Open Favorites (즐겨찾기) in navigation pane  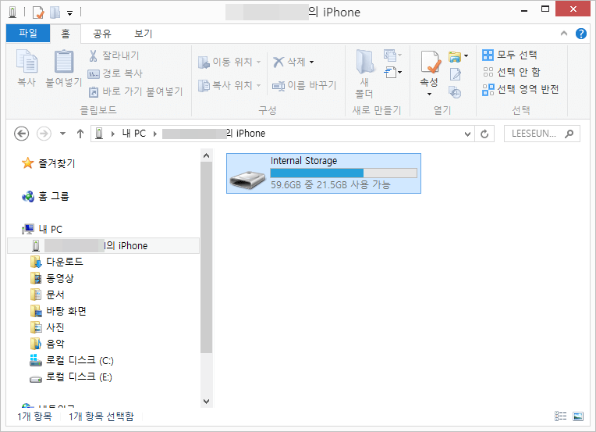(x=48, y=164)
